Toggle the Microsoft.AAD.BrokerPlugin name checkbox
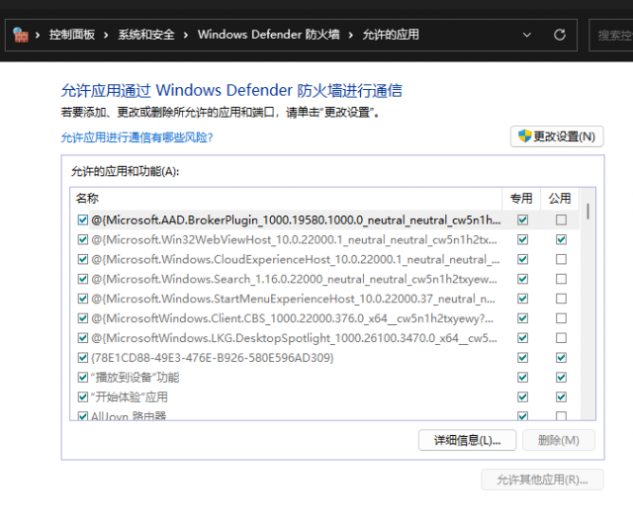Screen dimensions: 633x524 tap(83, 219)
